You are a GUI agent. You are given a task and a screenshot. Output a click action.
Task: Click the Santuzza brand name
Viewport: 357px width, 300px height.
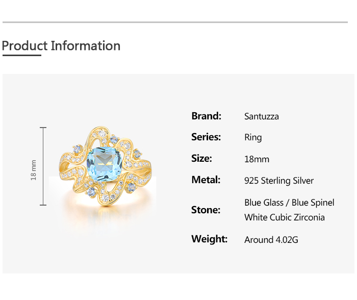[x=262, y=116]
